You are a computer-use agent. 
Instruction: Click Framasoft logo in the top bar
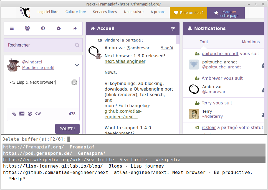point(26,12)
